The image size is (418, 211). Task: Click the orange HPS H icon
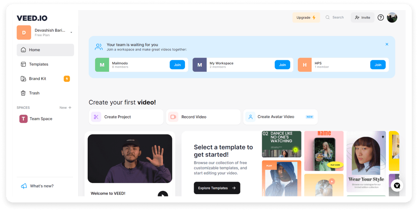click(305, 65)
